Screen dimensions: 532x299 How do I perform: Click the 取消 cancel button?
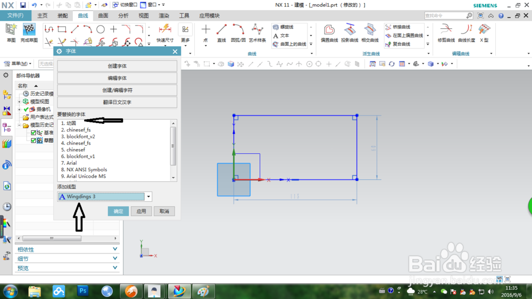pos(164,211)
